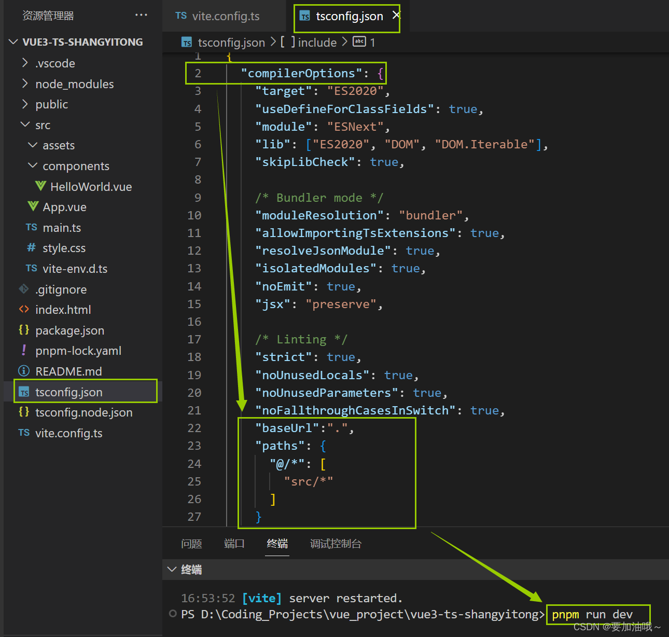Click the file icon on tsconfig.json tab
The height and width of the screenshot is (637, 669).
(x=305, y=16)
